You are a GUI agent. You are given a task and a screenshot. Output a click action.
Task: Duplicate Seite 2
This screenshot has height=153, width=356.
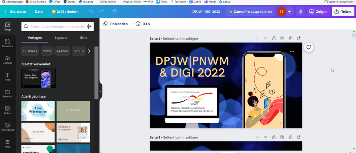pos(282,137)
